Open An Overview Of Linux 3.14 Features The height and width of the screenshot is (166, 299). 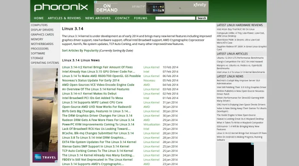tap(96, 89)
